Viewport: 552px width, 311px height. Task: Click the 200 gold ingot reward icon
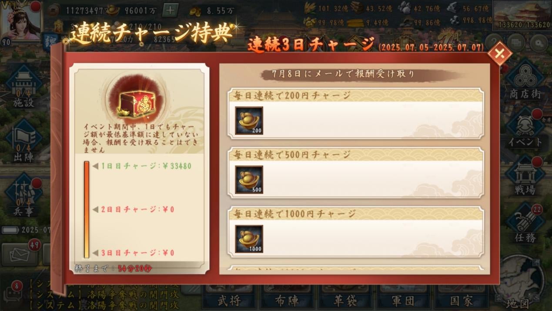coord(249,121)
